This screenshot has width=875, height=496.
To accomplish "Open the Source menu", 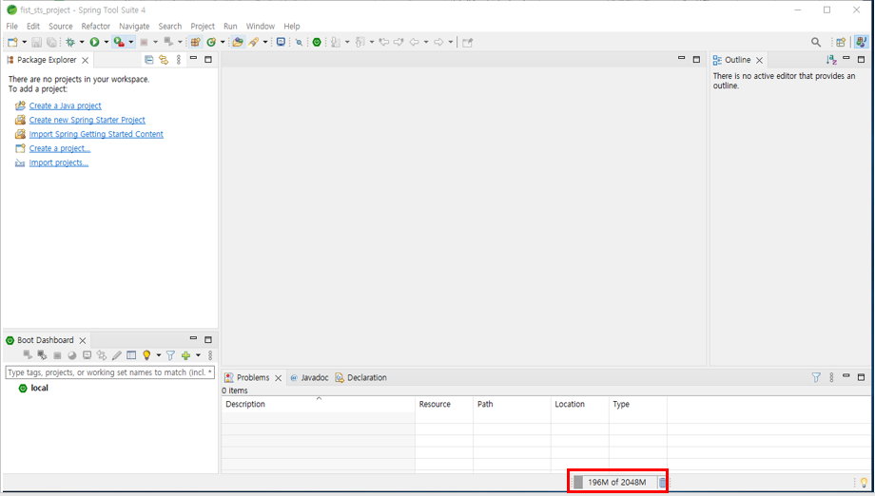I will tap(60, 27).
